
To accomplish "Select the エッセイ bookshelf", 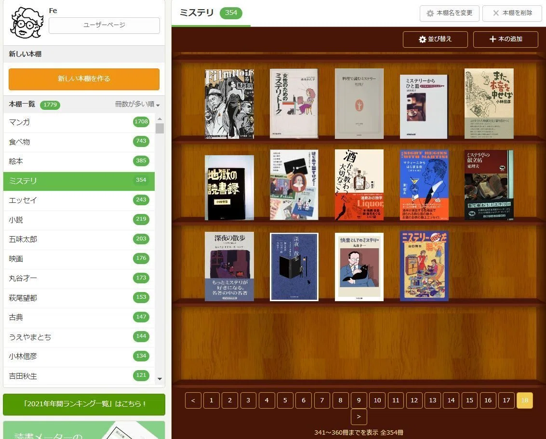I will click(x=79, y=200).
